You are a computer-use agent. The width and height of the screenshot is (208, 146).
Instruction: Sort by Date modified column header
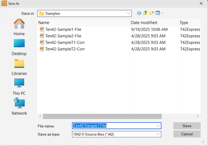154,22
